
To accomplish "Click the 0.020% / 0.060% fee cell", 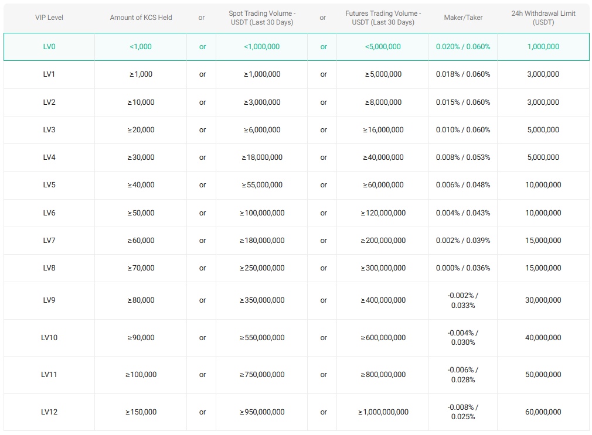I will click(x=462, y=47).
